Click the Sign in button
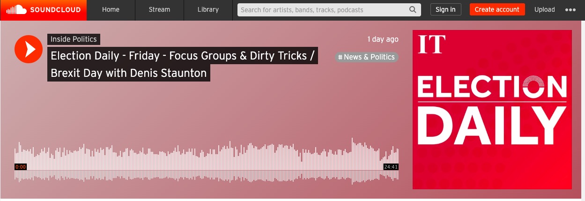This screenshot has width=585, height=201. pos(445,9)
